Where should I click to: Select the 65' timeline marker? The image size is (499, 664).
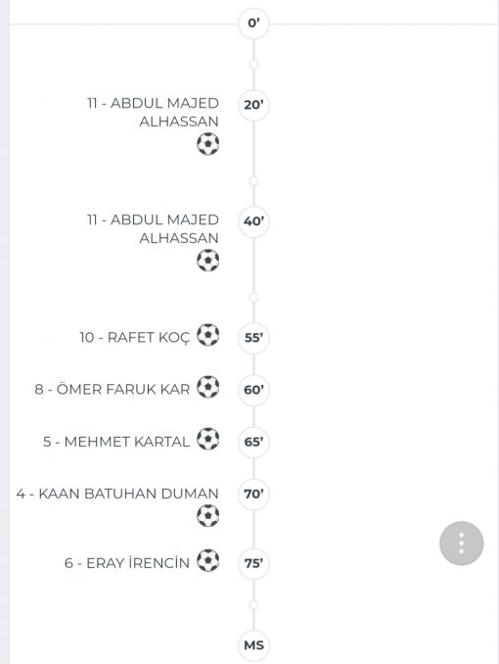[x=253, y=442]
